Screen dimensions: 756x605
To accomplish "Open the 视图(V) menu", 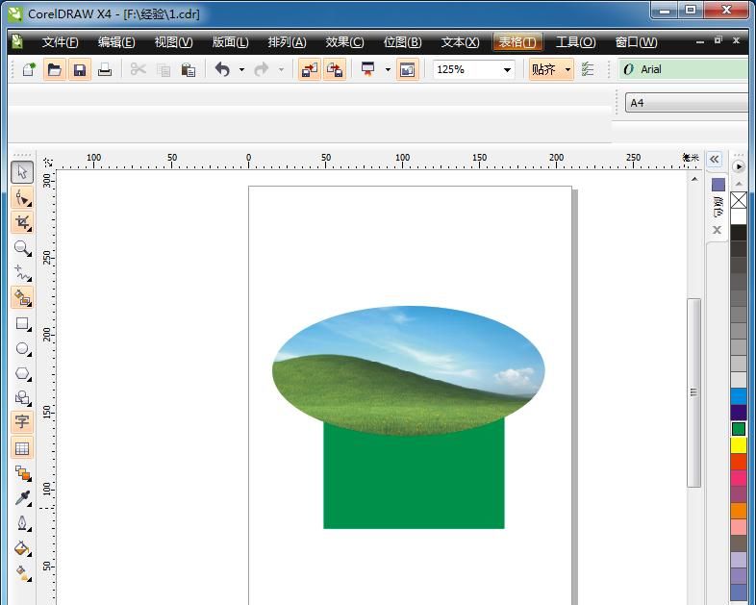I will point(173,42).
